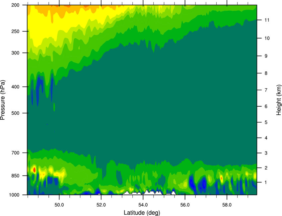Click the 9 km height tick label
This screenshot has height=216, width=282.
pyautogui.click(x=266, y=56)
